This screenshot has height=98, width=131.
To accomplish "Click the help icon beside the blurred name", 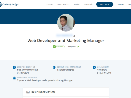I will coord(74,36).
